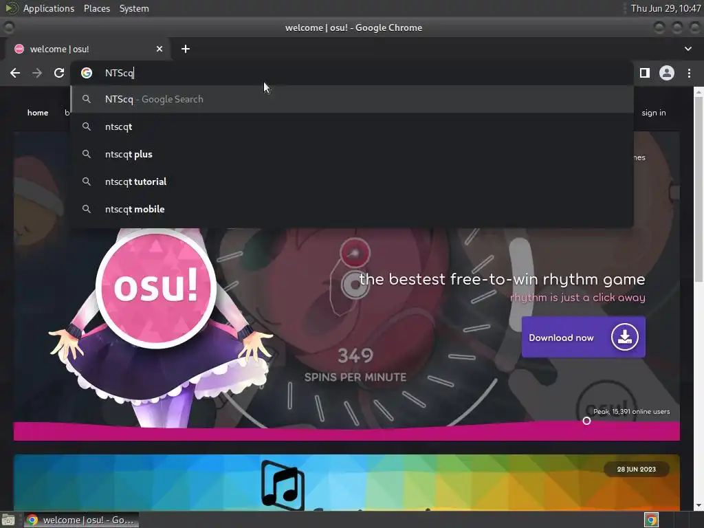This screenshot has width=704, height=528.
Task: Click the show desktop icon in taskbar
Action: pos(8,520)
